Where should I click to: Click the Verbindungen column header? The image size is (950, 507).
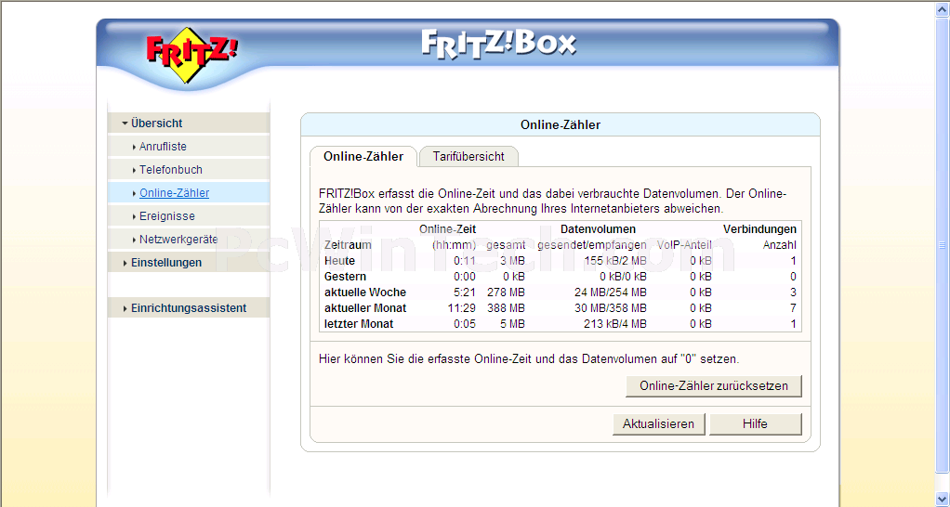(x=759, y=229)
